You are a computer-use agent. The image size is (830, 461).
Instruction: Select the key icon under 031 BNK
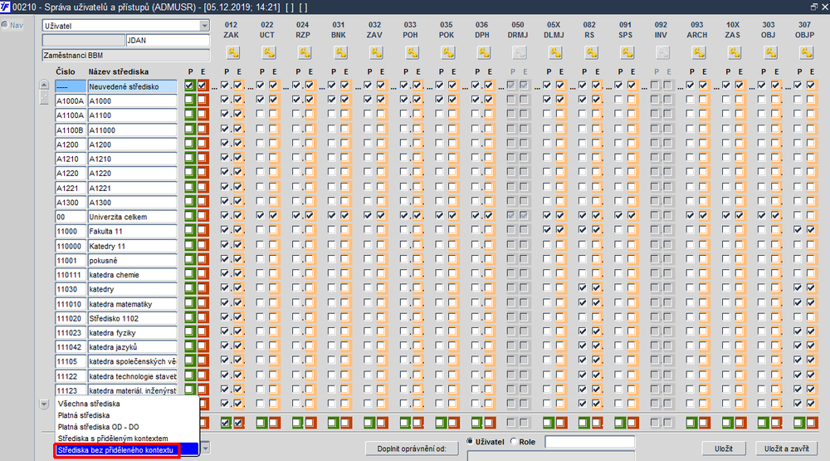tap(340, 52)
